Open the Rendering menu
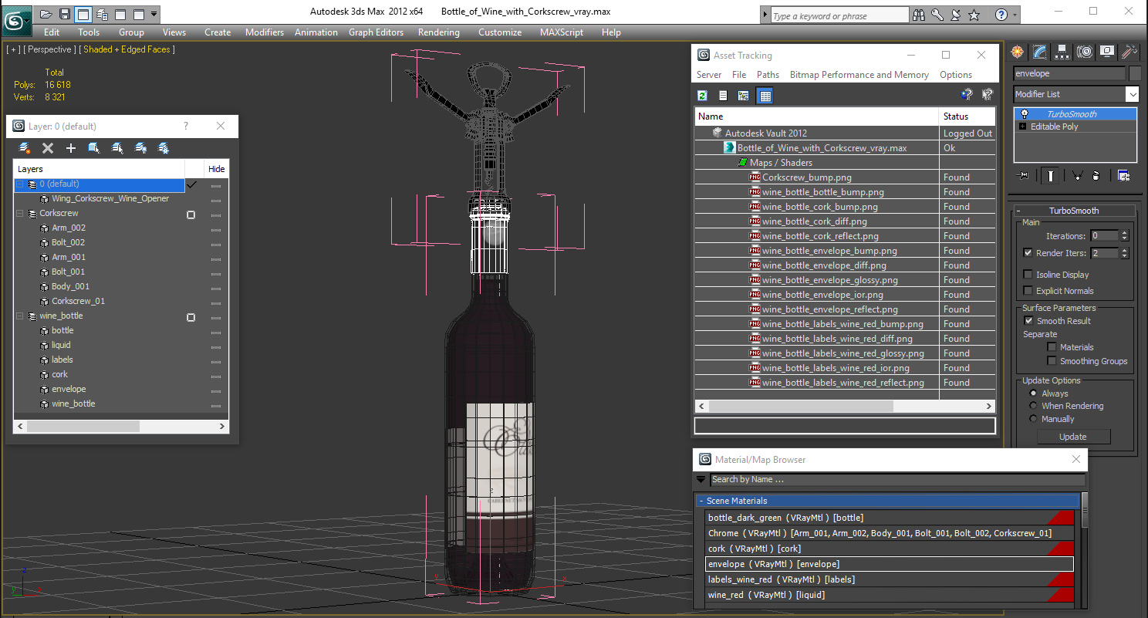 coord(438,32)
